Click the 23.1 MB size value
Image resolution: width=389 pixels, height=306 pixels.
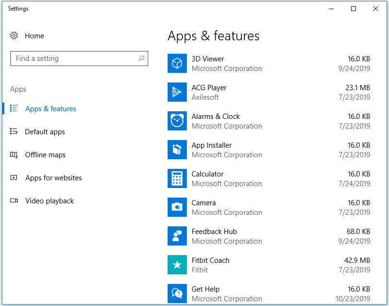(358, 88)
